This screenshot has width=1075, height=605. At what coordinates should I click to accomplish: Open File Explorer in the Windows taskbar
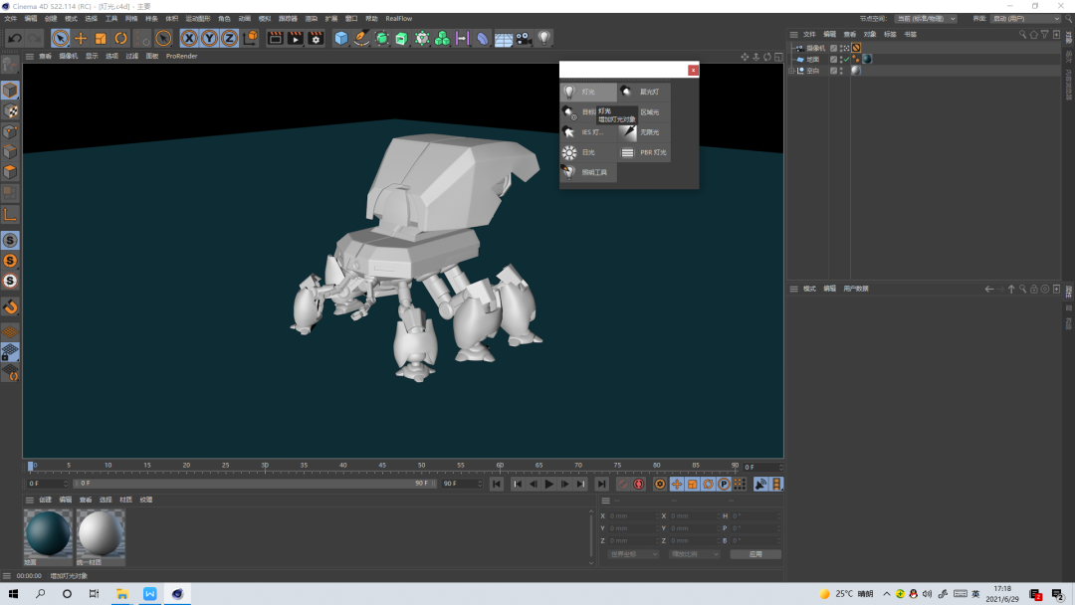[122, 594]
